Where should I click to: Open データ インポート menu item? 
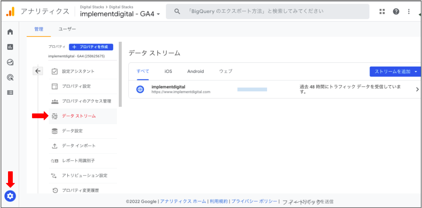click(83, 146)
